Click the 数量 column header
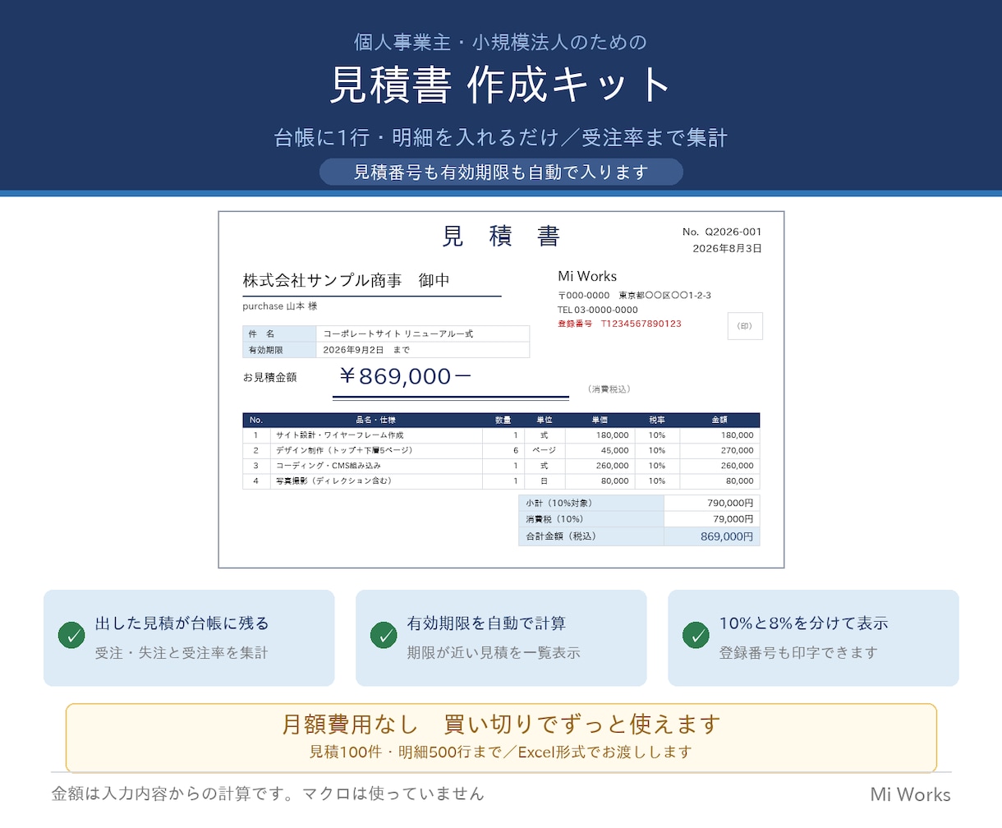 point(503,420)
